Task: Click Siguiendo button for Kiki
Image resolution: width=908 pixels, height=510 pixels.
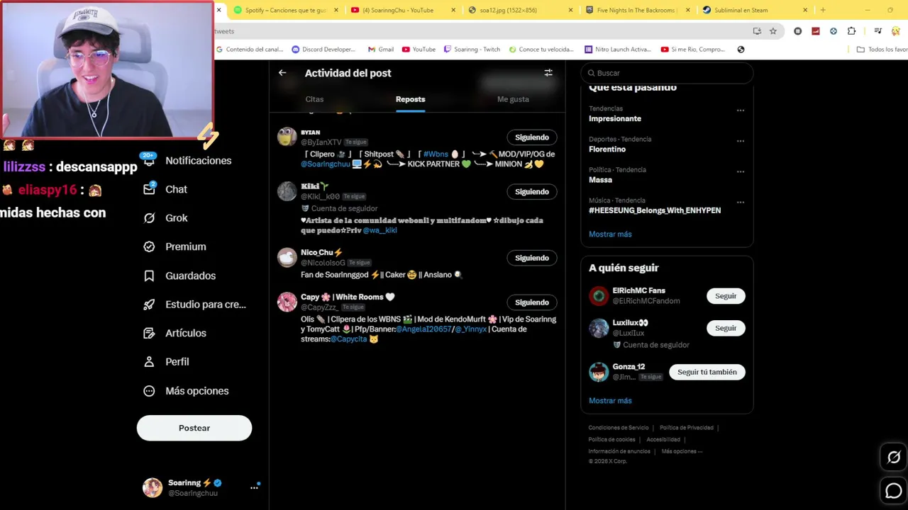Action: pos(532,192)
